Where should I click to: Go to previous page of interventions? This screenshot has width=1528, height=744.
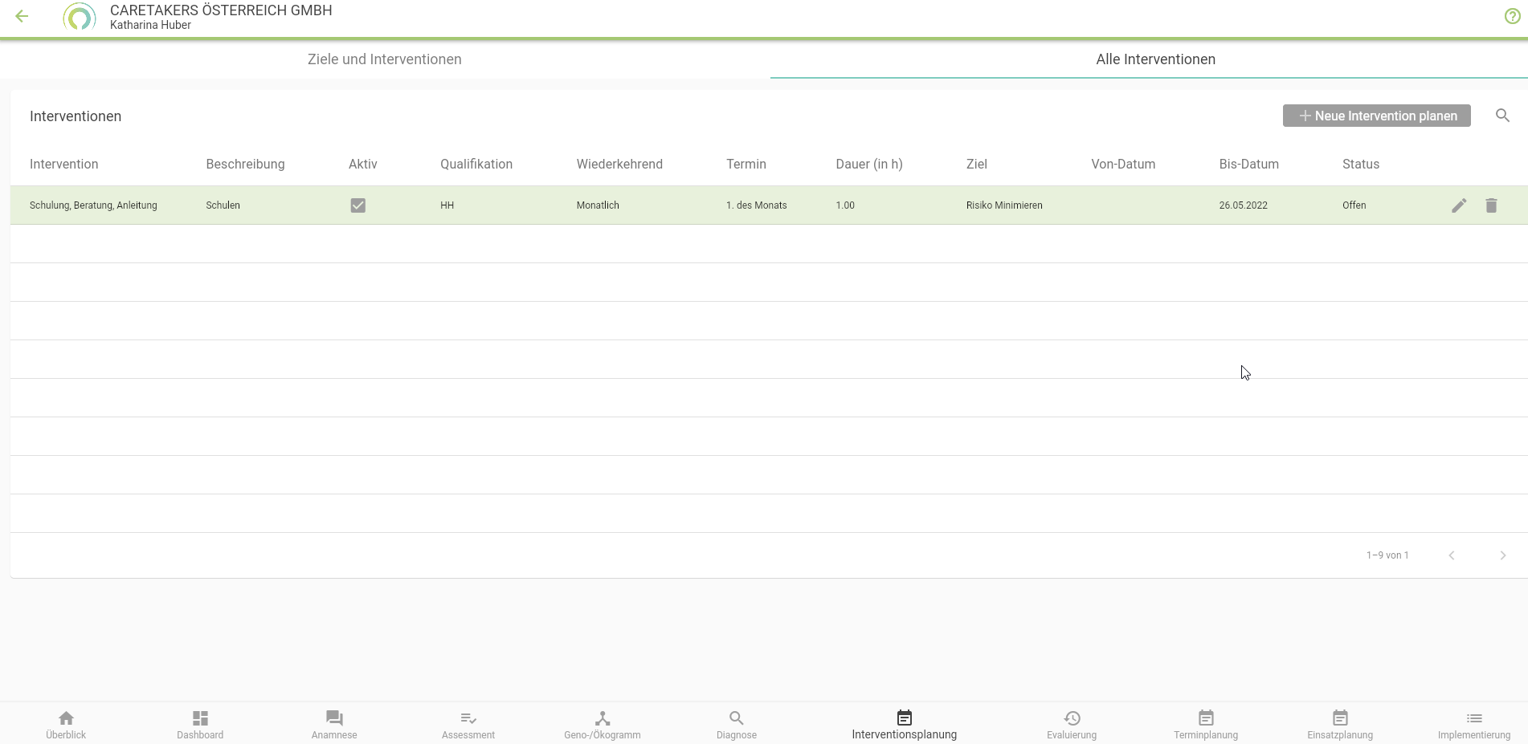click(1452, 555)
